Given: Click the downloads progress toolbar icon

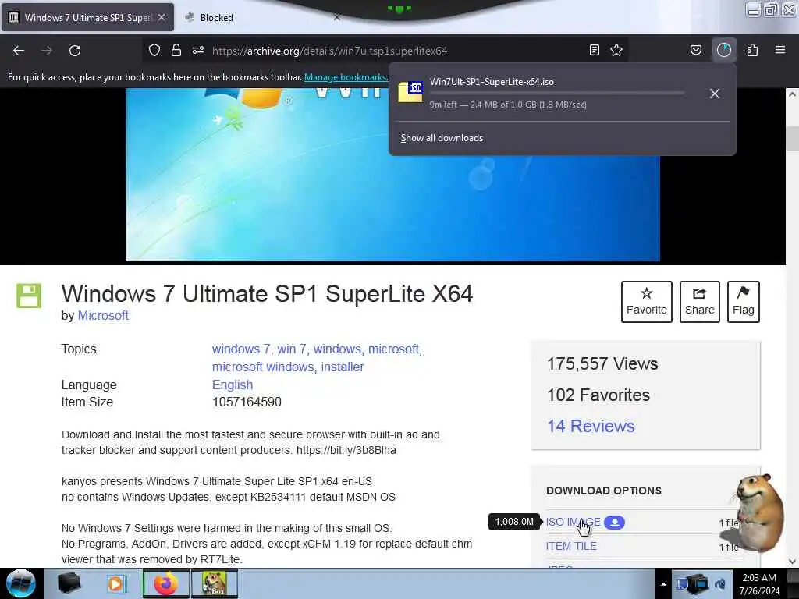Looking at the screenshot, I should point(724,51).
